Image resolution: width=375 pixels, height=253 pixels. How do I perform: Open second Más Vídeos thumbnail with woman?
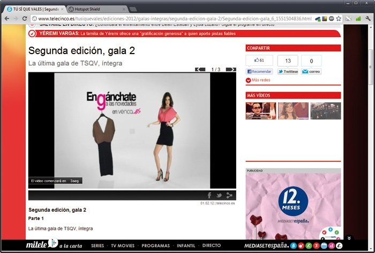[293, 111]
